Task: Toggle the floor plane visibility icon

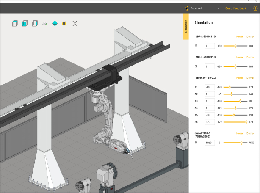Action: point(44,24)
